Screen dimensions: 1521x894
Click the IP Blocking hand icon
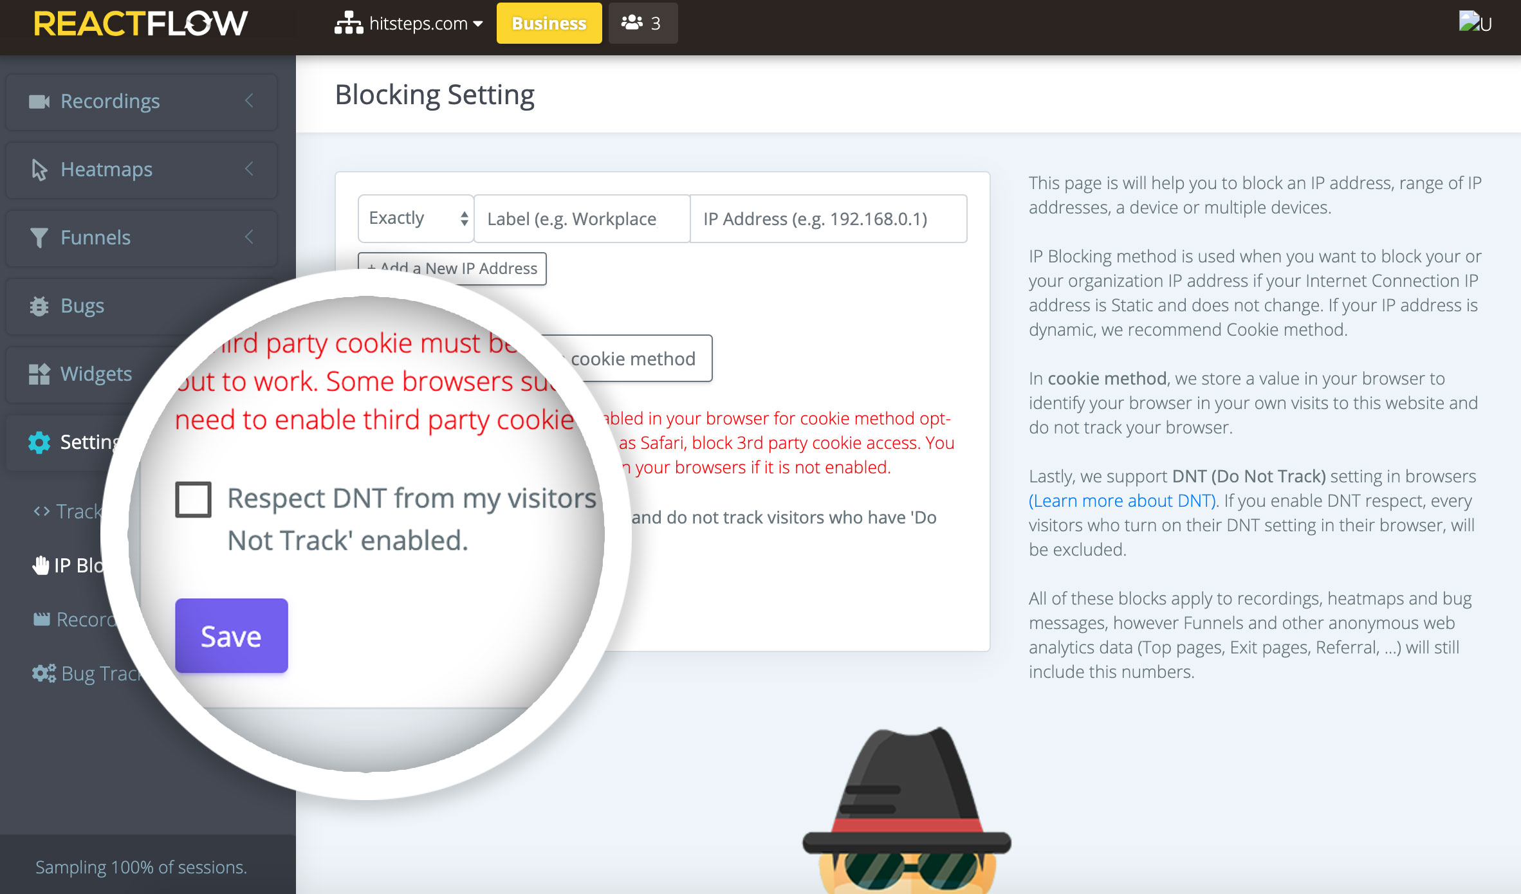(x=41, y=565)
